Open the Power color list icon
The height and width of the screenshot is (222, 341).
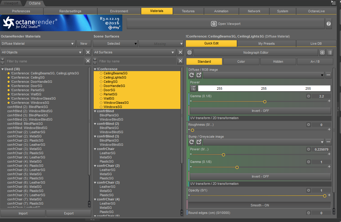click(x=193, y=88)
